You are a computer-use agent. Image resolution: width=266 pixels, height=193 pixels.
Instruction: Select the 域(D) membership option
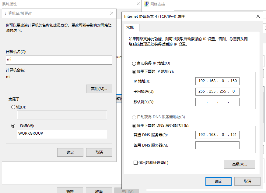click(13, 107)
